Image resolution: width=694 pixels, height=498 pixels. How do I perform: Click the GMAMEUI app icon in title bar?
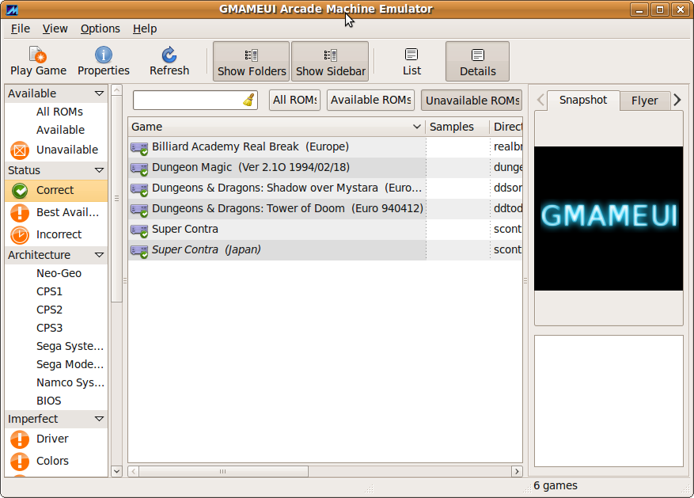click(x=12, y=10)
